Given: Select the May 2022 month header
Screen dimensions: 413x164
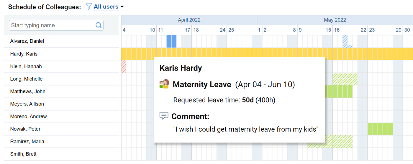Looking at the screenshot, I should 335,20.
